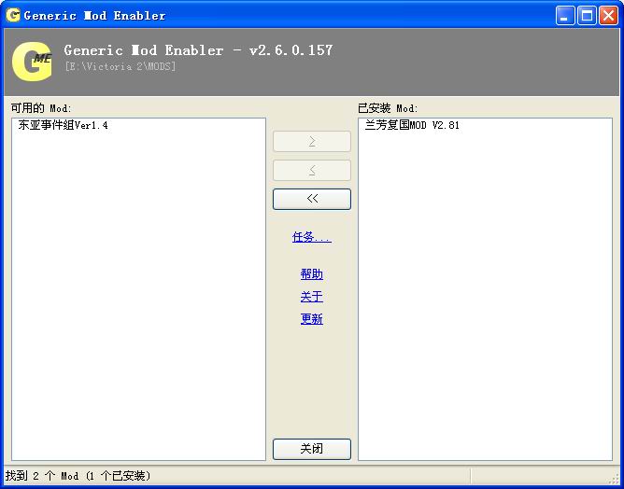This screenshot has width=624, height=489.
Task: Select the installed 兰芳复国MOD V2.81 entry
Action: pyautogui.click(x=412, y=125)
